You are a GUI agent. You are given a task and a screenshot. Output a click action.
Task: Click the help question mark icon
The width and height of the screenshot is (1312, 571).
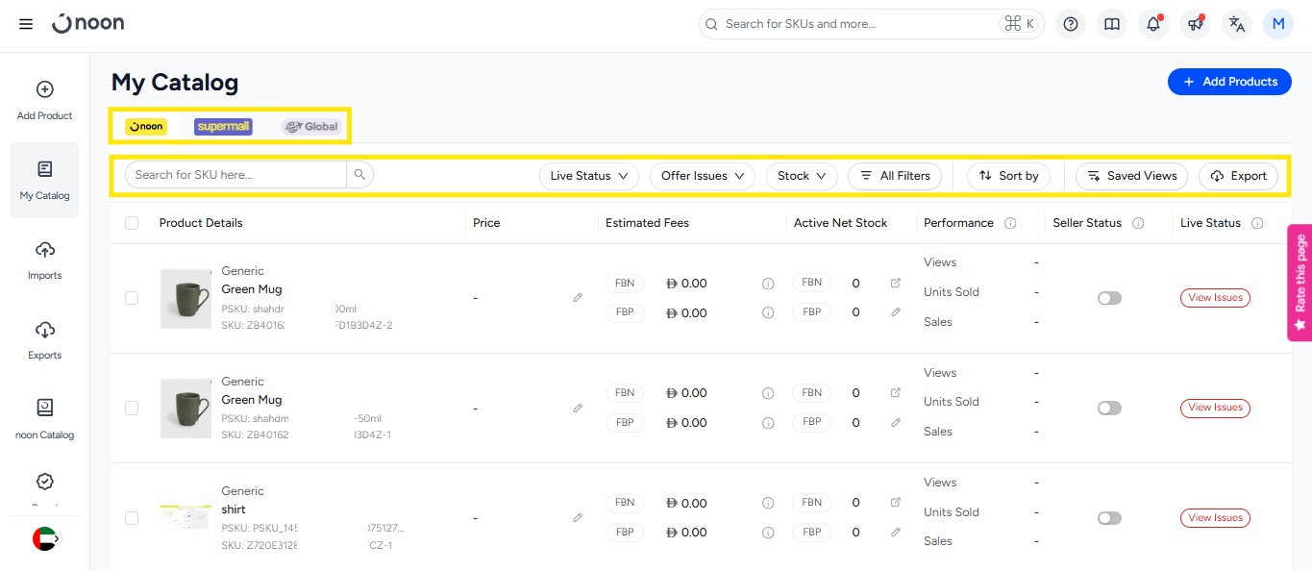pyautogui.click(x=1071, y=24)
